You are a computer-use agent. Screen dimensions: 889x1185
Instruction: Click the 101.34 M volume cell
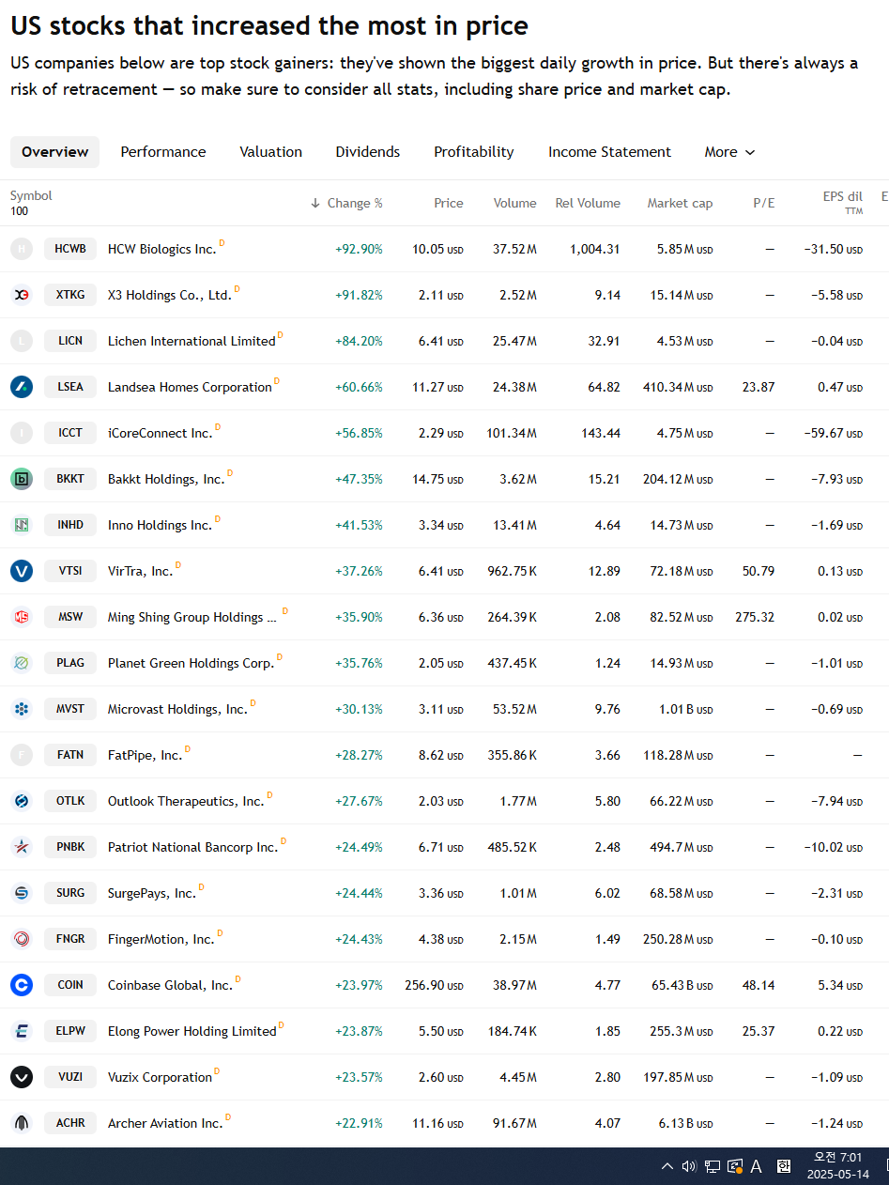coord(513,433)
